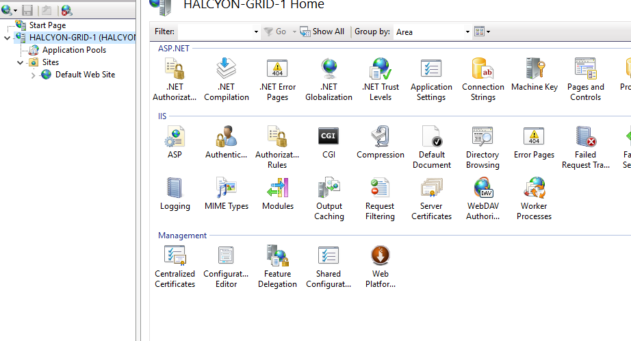This screenshot has height=341, width=631.
Task: Open the IIS Authentication feature
Action: tap(226, 142)
